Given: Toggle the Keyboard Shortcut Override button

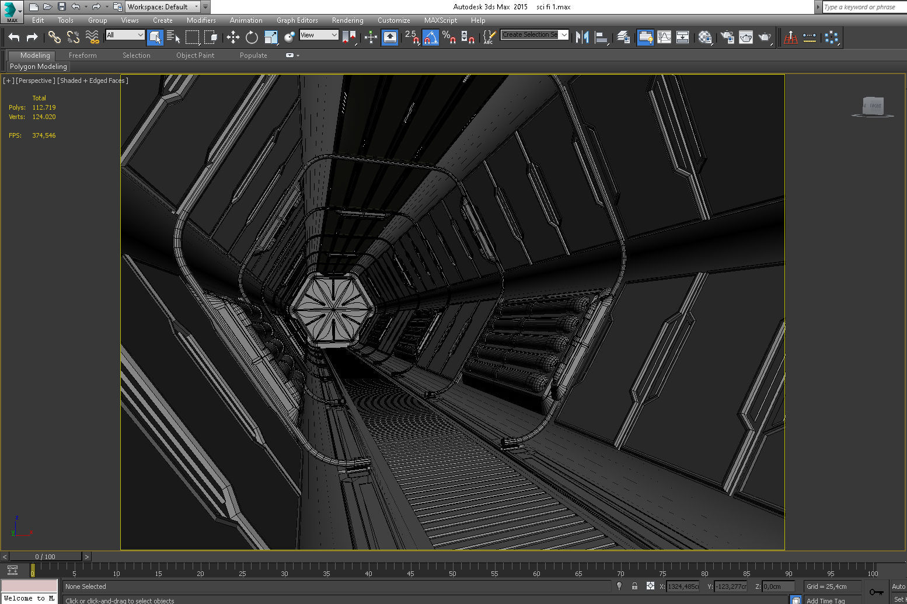Looking at the screenshot, I should point(390,37).
